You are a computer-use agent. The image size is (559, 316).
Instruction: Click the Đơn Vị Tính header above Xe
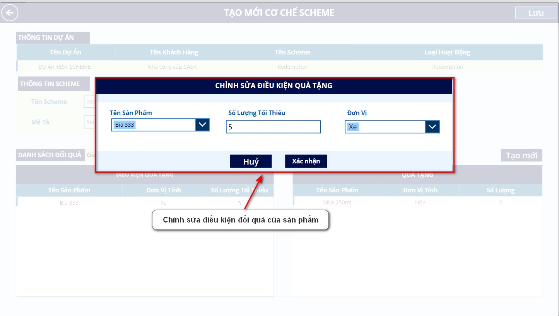click(164, 190)
